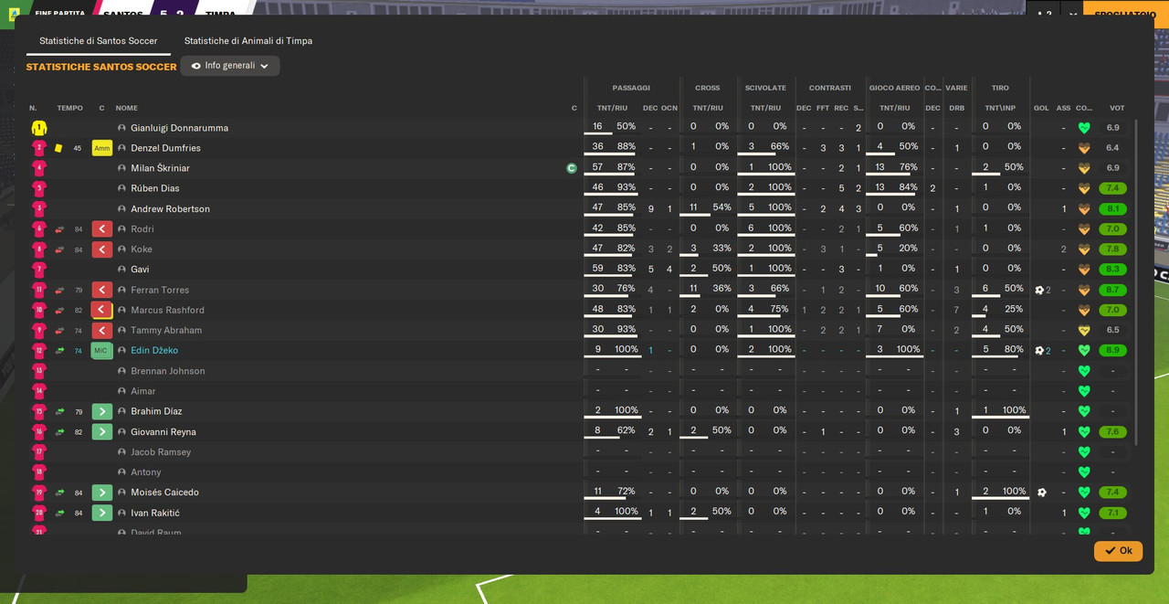
Task: Click the yellow condition heart for Tammy Abraham
Action: click(1084, 331)
